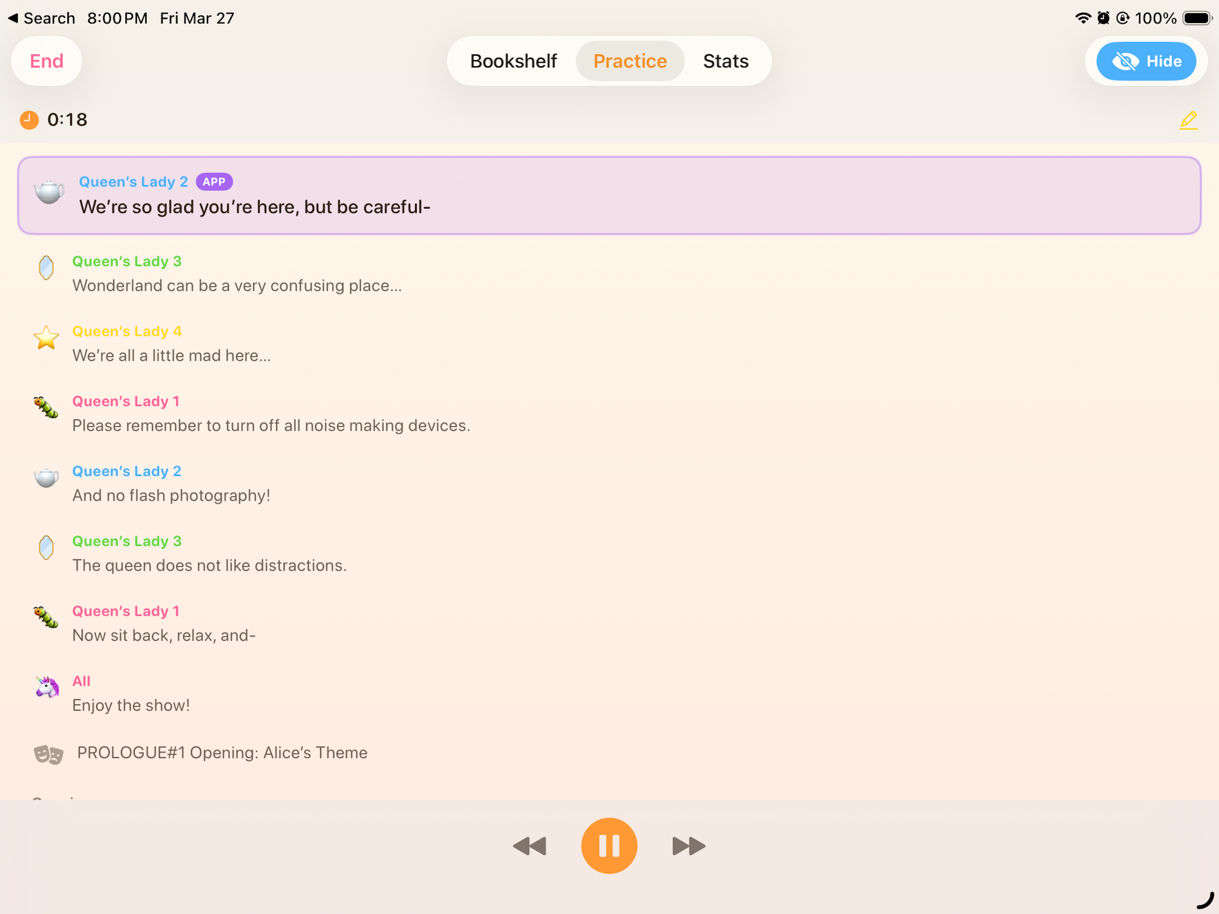Tap Queen's Lady 2 name in highlighted line
This screenshot has width=1219, height=914.
[x=133, y=182]
